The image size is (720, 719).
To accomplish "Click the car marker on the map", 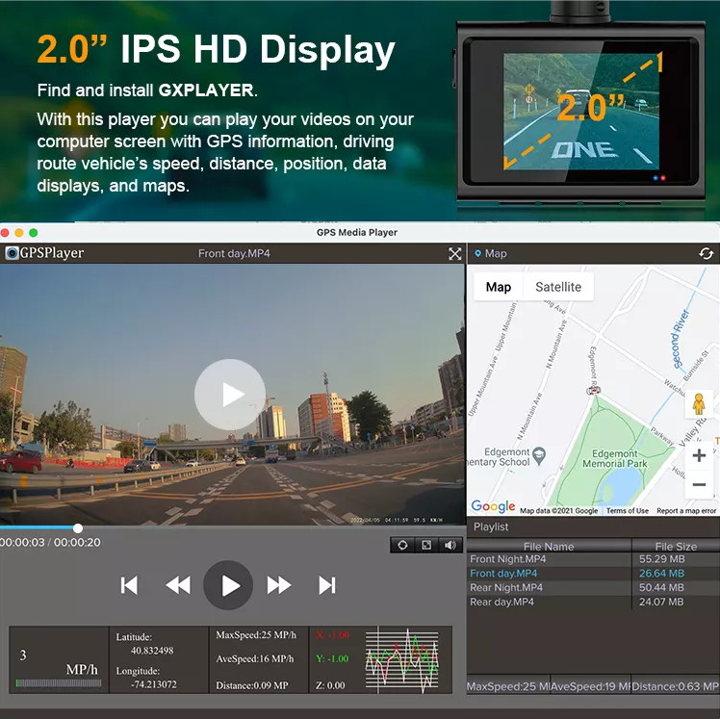I will pos(593,390).
